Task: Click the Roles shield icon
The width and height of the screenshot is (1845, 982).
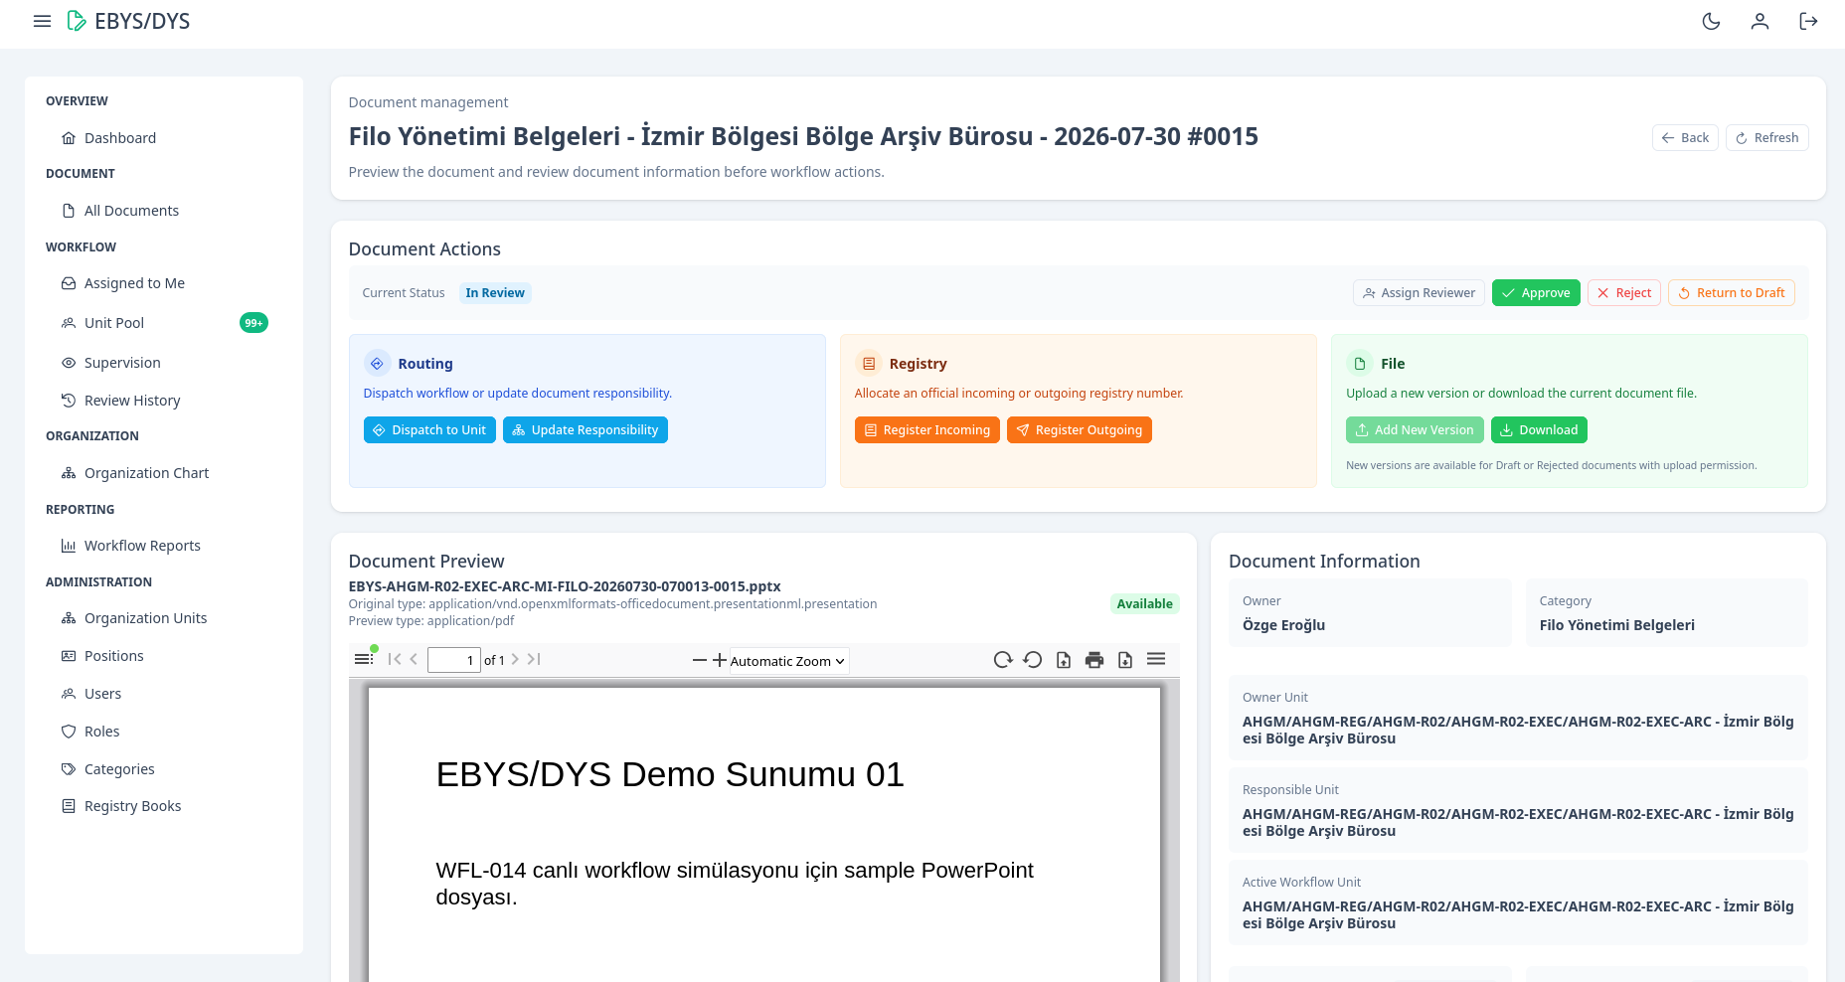Action: pos(69,732)
